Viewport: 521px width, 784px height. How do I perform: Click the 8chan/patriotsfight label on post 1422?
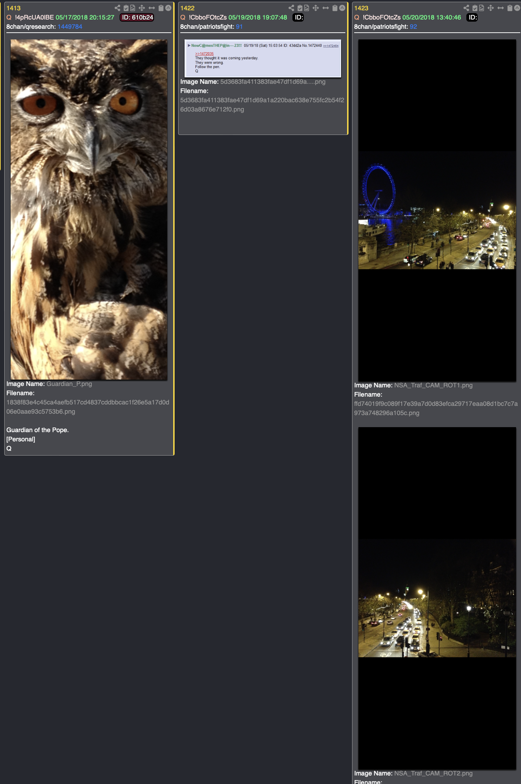[207, 27]
